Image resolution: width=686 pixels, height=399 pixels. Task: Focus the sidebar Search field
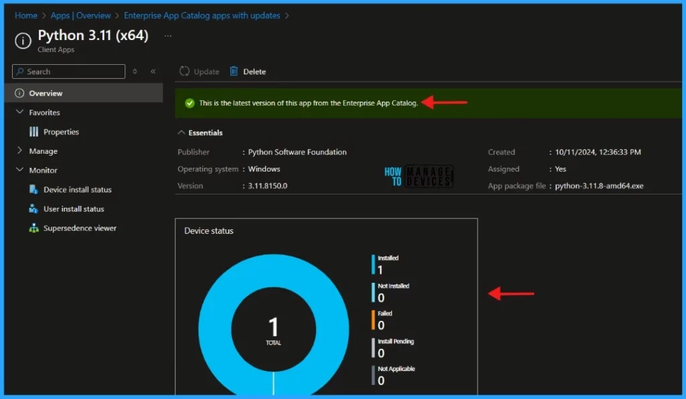[69, 72]
